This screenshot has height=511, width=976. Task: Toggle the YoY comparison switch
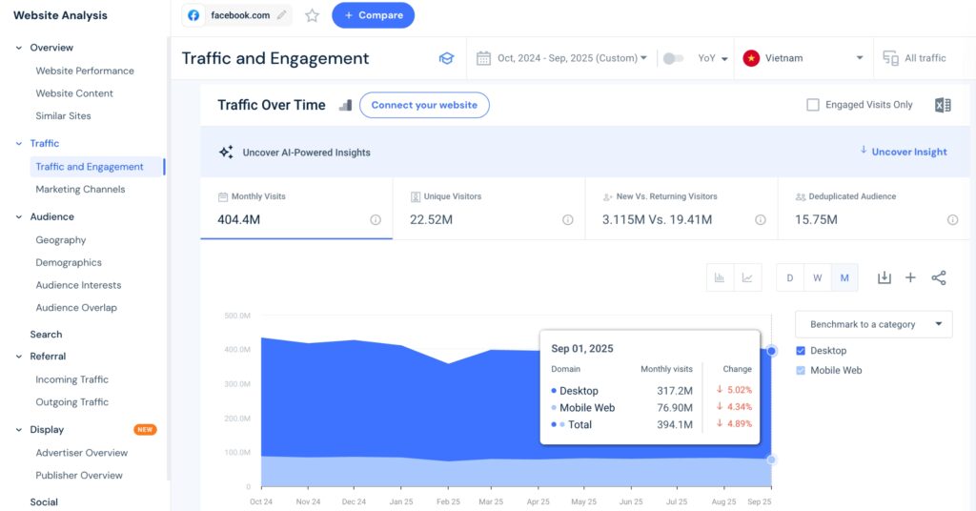pos(673,58)
